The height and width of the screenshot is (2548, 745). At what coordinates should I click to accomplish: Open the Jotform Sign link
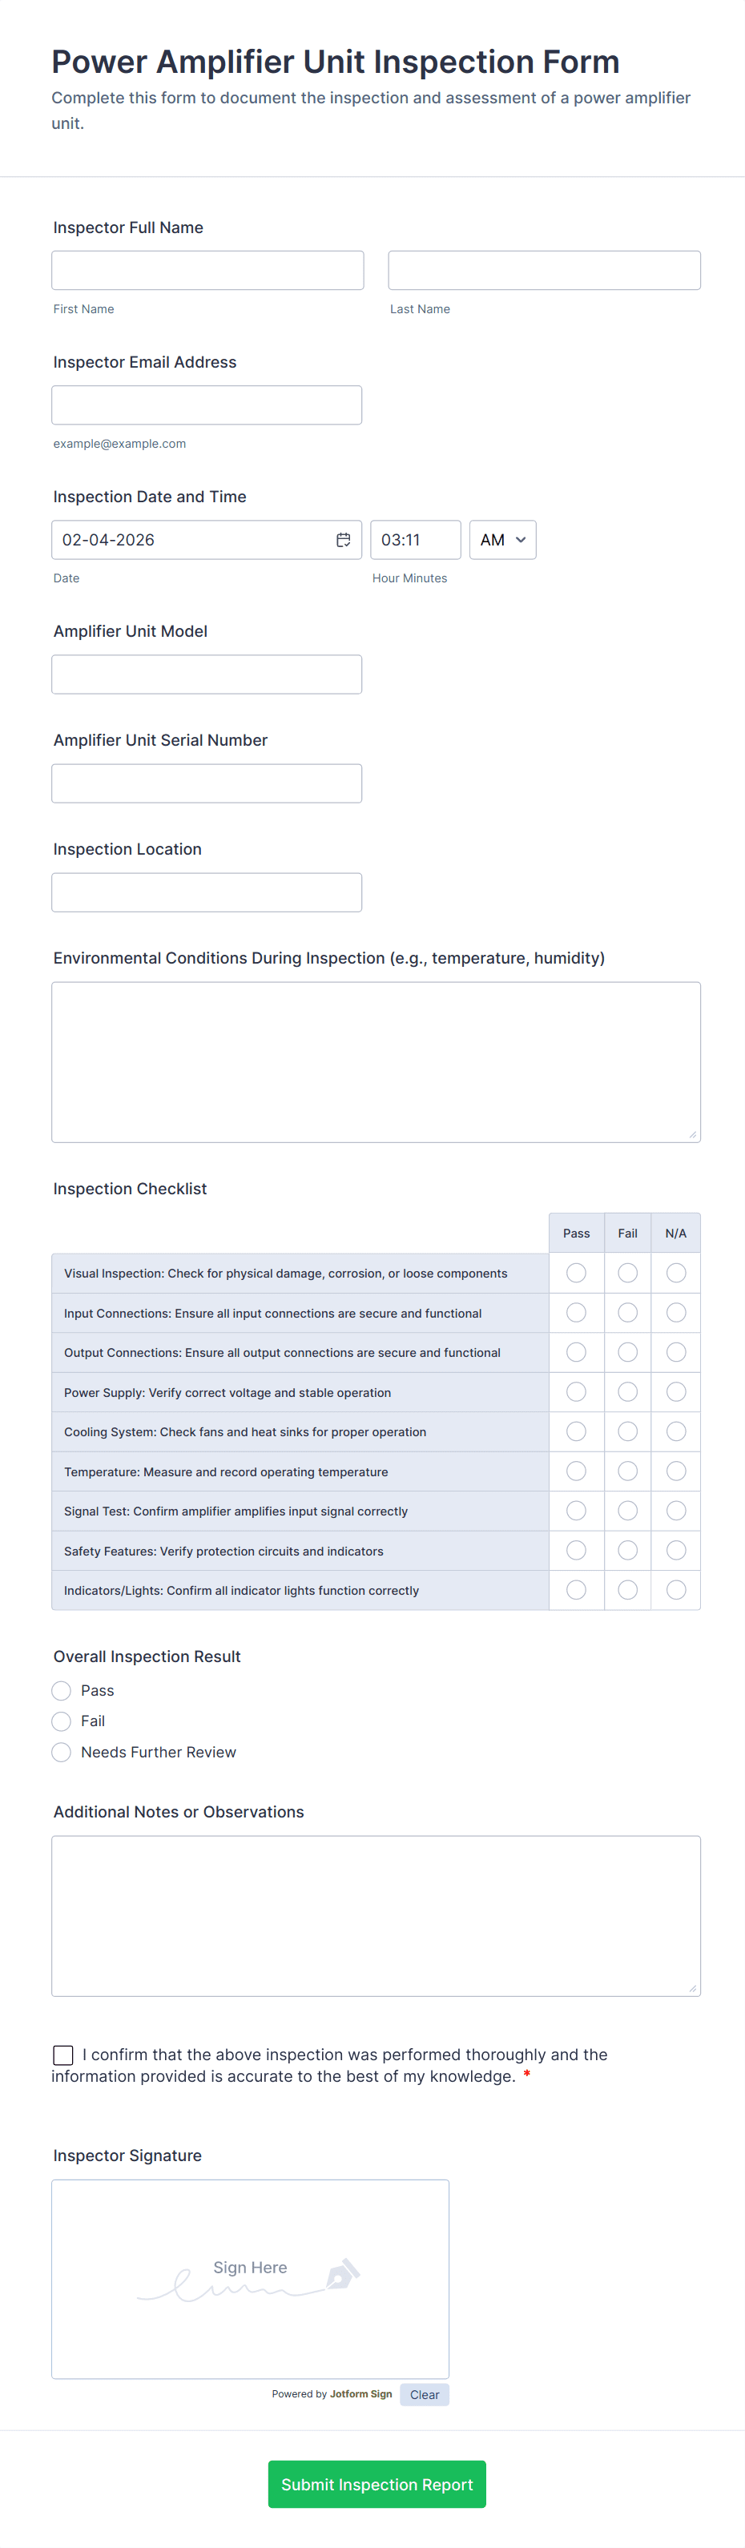360,2393
